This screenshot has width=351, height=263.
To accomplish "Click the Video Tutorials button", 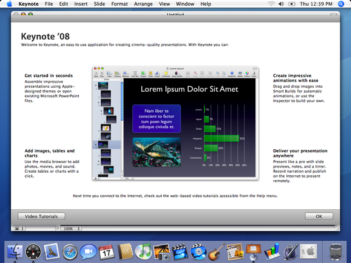I will pos(41,216).
